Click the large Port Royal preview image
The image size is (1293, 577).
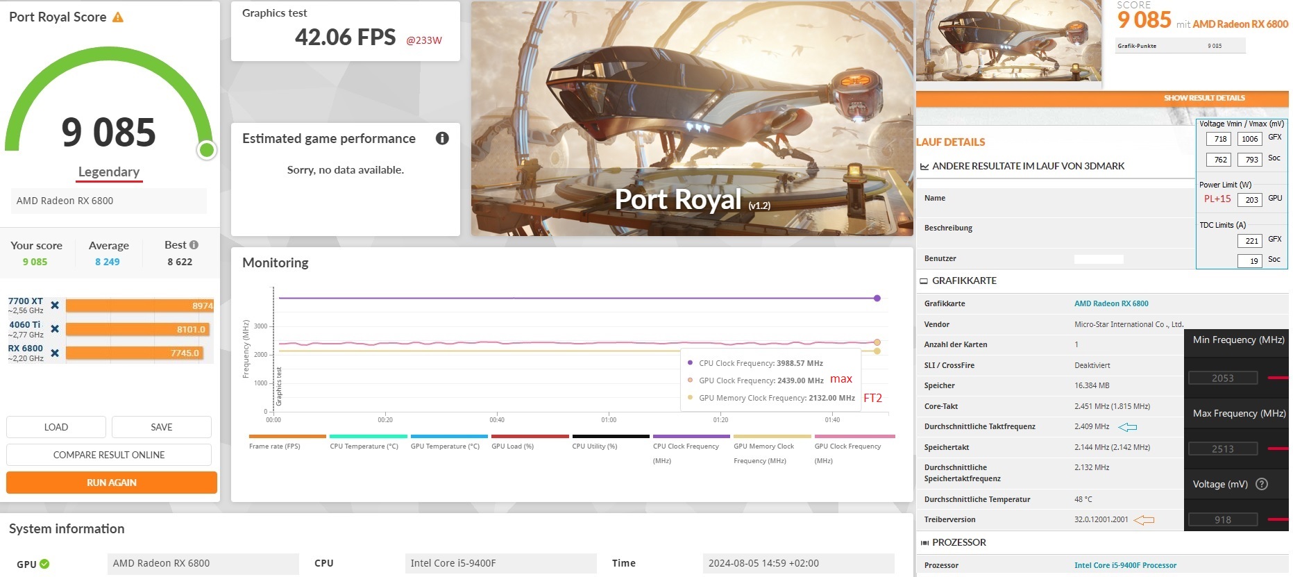click(x=692, y=119)
